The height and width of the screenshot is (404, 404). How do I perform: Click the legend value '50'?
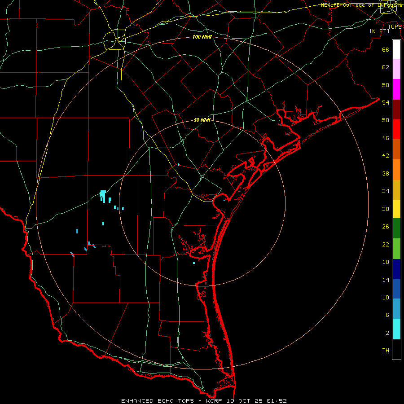386,120
